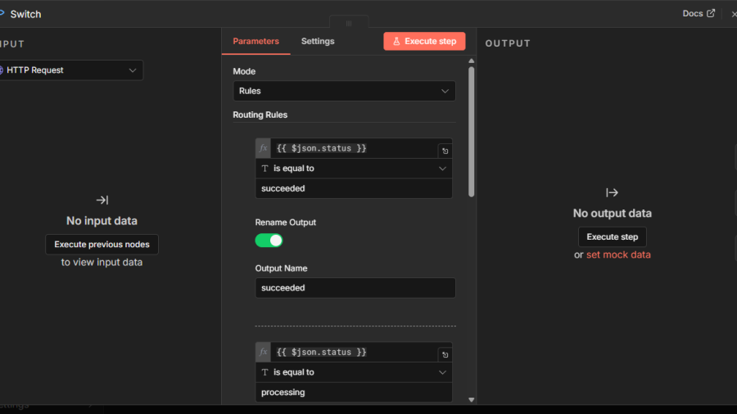Click reset icon beside second status expression
Screen dimensions: 737x414
coord(445,354)
